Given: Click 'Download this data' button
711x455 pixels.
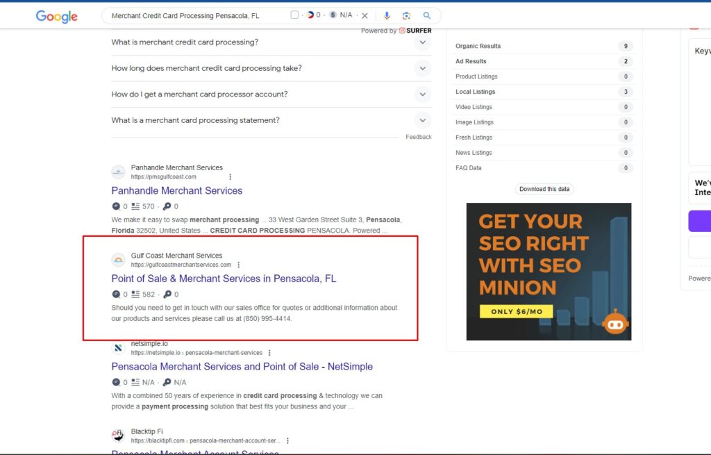Looking at the screenshot, I should click(x=544, y=189).
